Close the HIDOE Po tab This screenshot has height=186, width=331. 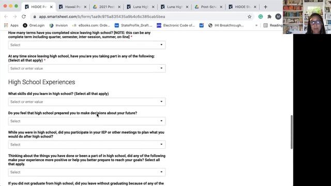(51, 7)
